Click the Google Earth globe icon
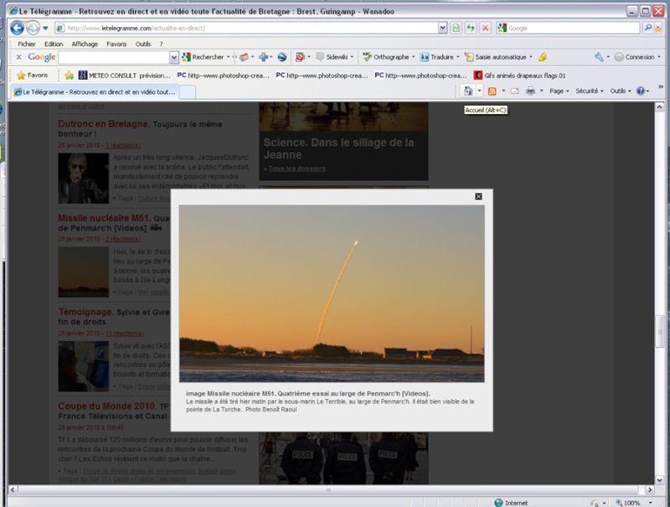 click(282, 57)
